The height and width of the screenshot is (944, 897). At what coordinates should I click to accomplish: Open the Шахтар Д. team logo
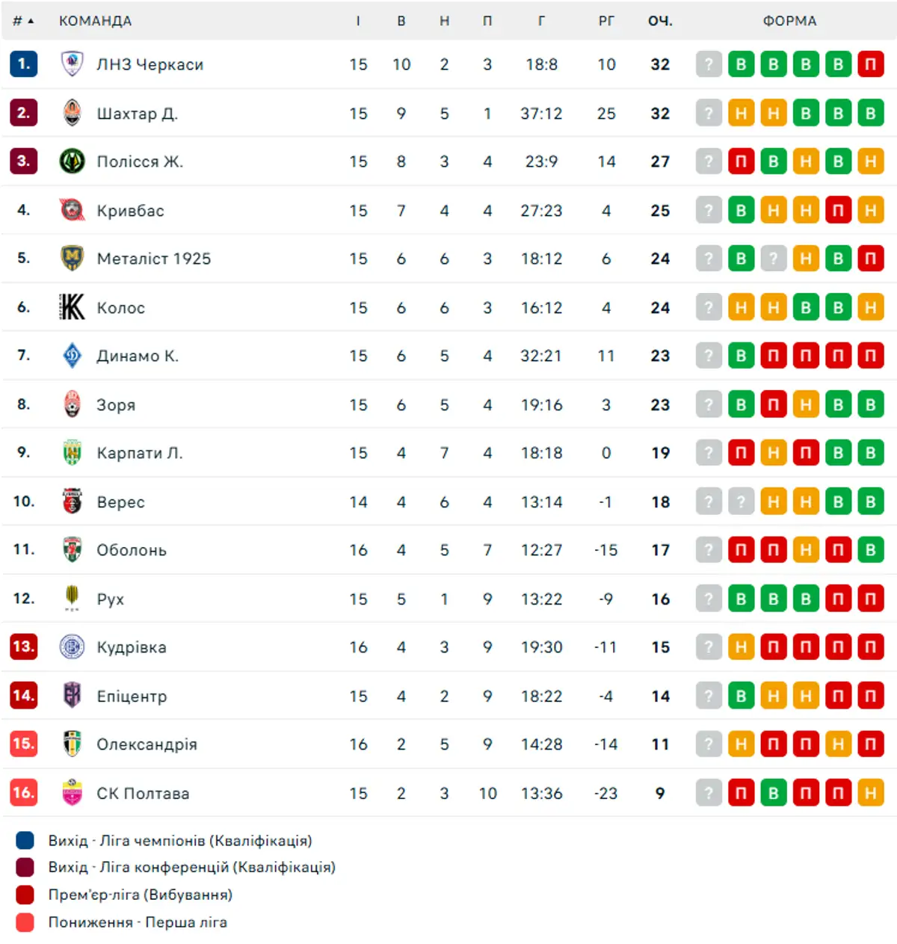[x=72, y=113]
